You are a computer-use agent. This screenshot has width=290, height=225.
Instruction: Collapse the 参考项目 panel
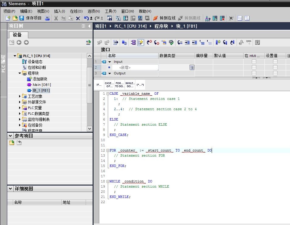tap(11, 136)
